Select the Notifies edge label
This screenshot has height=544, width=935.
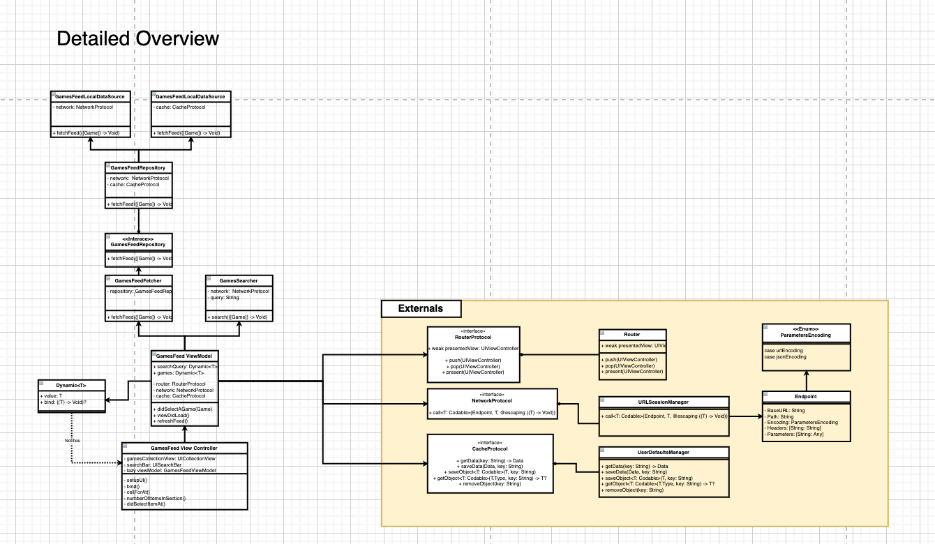[x=73, y=441]
